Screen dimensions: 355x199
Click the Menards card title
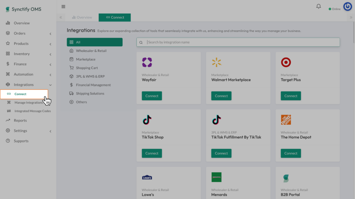click(219, 195)
